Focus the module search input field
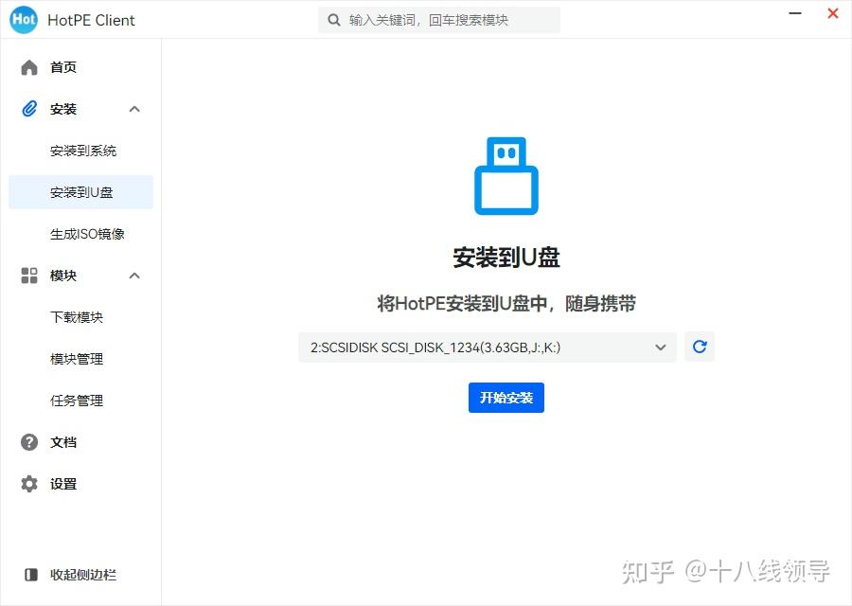The image size is (852, 606). [439, 20]
